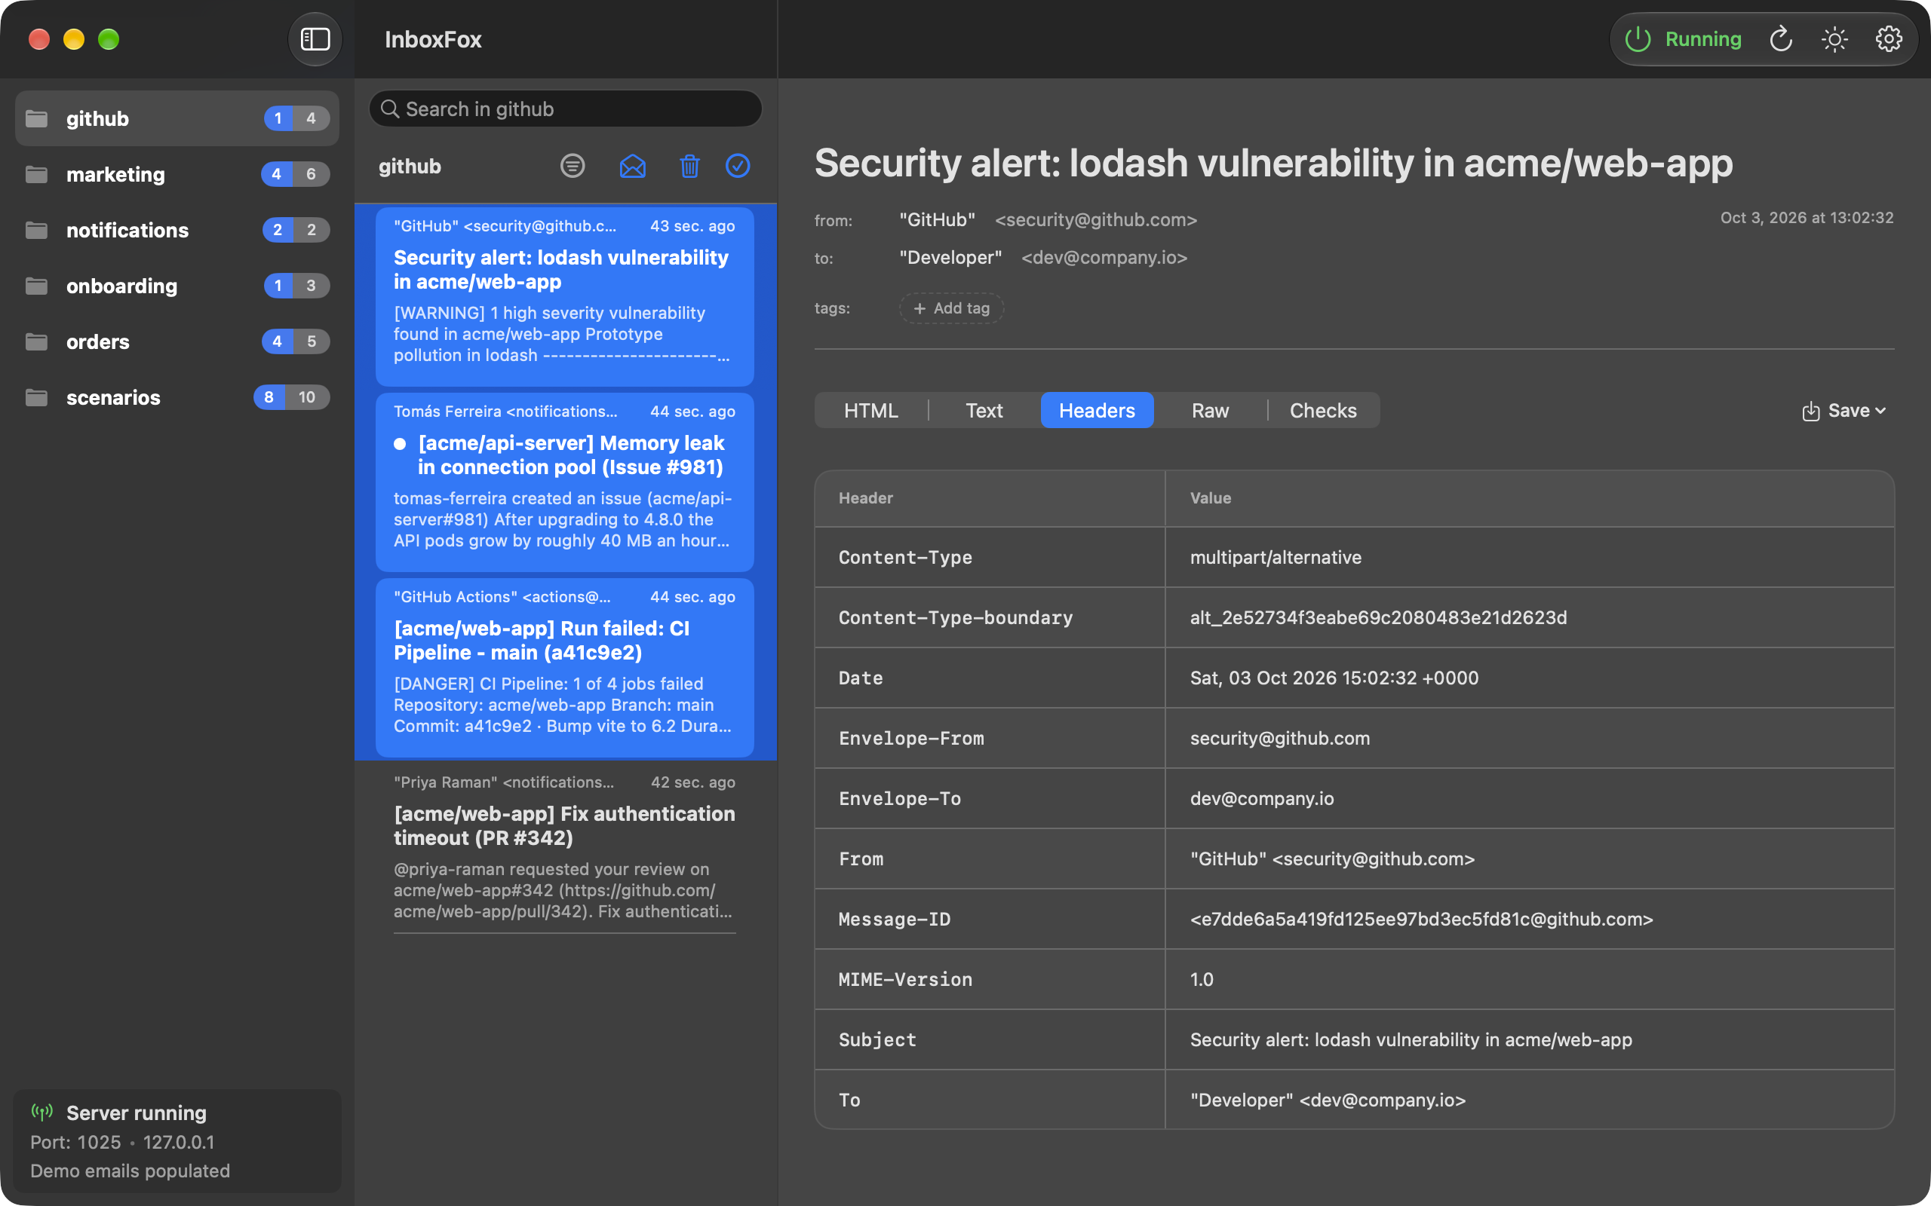Click unread dot on Memory leak email
The width and height of the screenshot is (1931, 1206).
[400, 443]
